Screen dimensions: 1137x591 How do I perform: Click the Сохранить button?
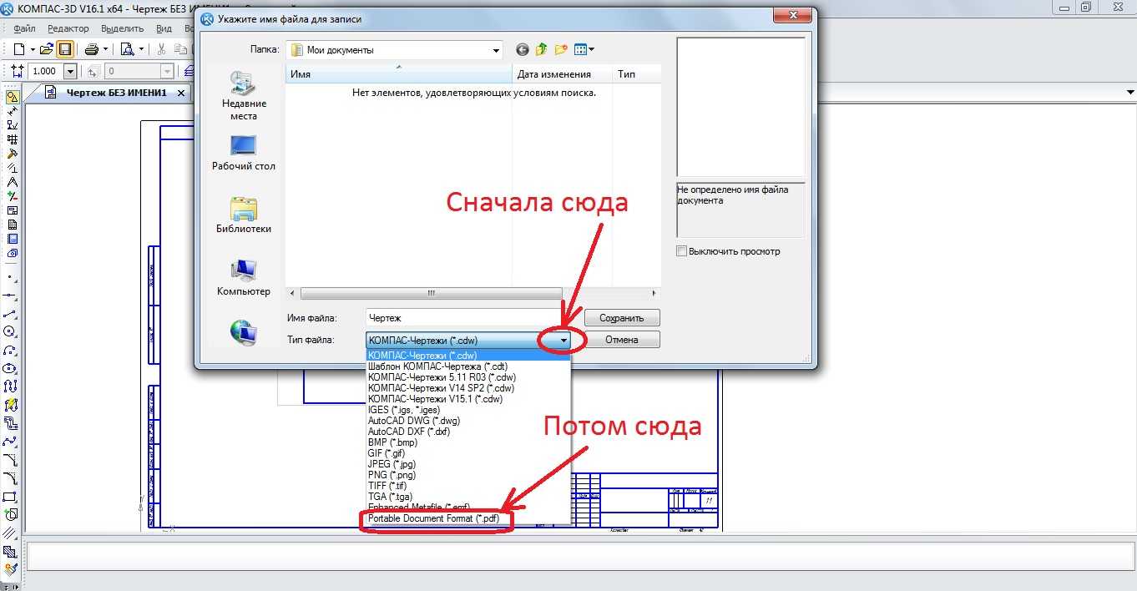coord(622,318)
